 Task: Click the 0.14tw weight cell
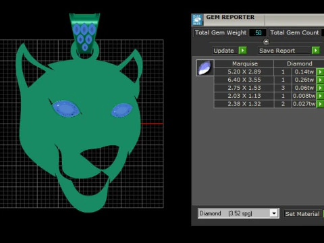tap(304, 72)
